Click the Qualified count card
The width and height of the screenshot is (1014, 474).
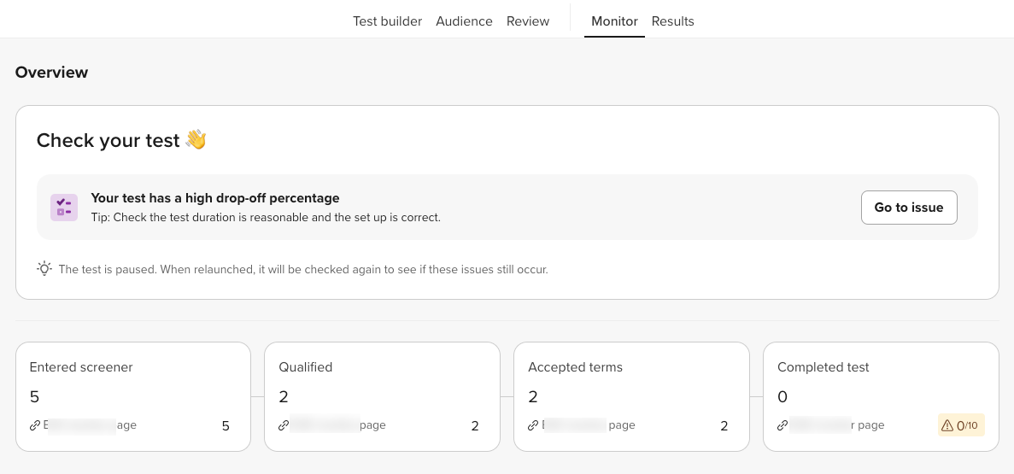pyautogui.click(x=382, y=396)
